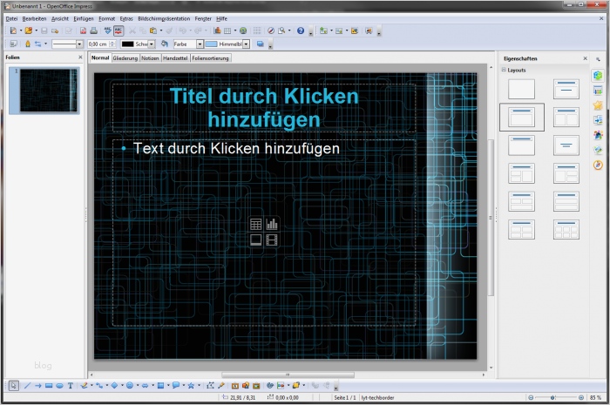
Task: Click the zoom out minus button
Action: click(x=531, y=398)
